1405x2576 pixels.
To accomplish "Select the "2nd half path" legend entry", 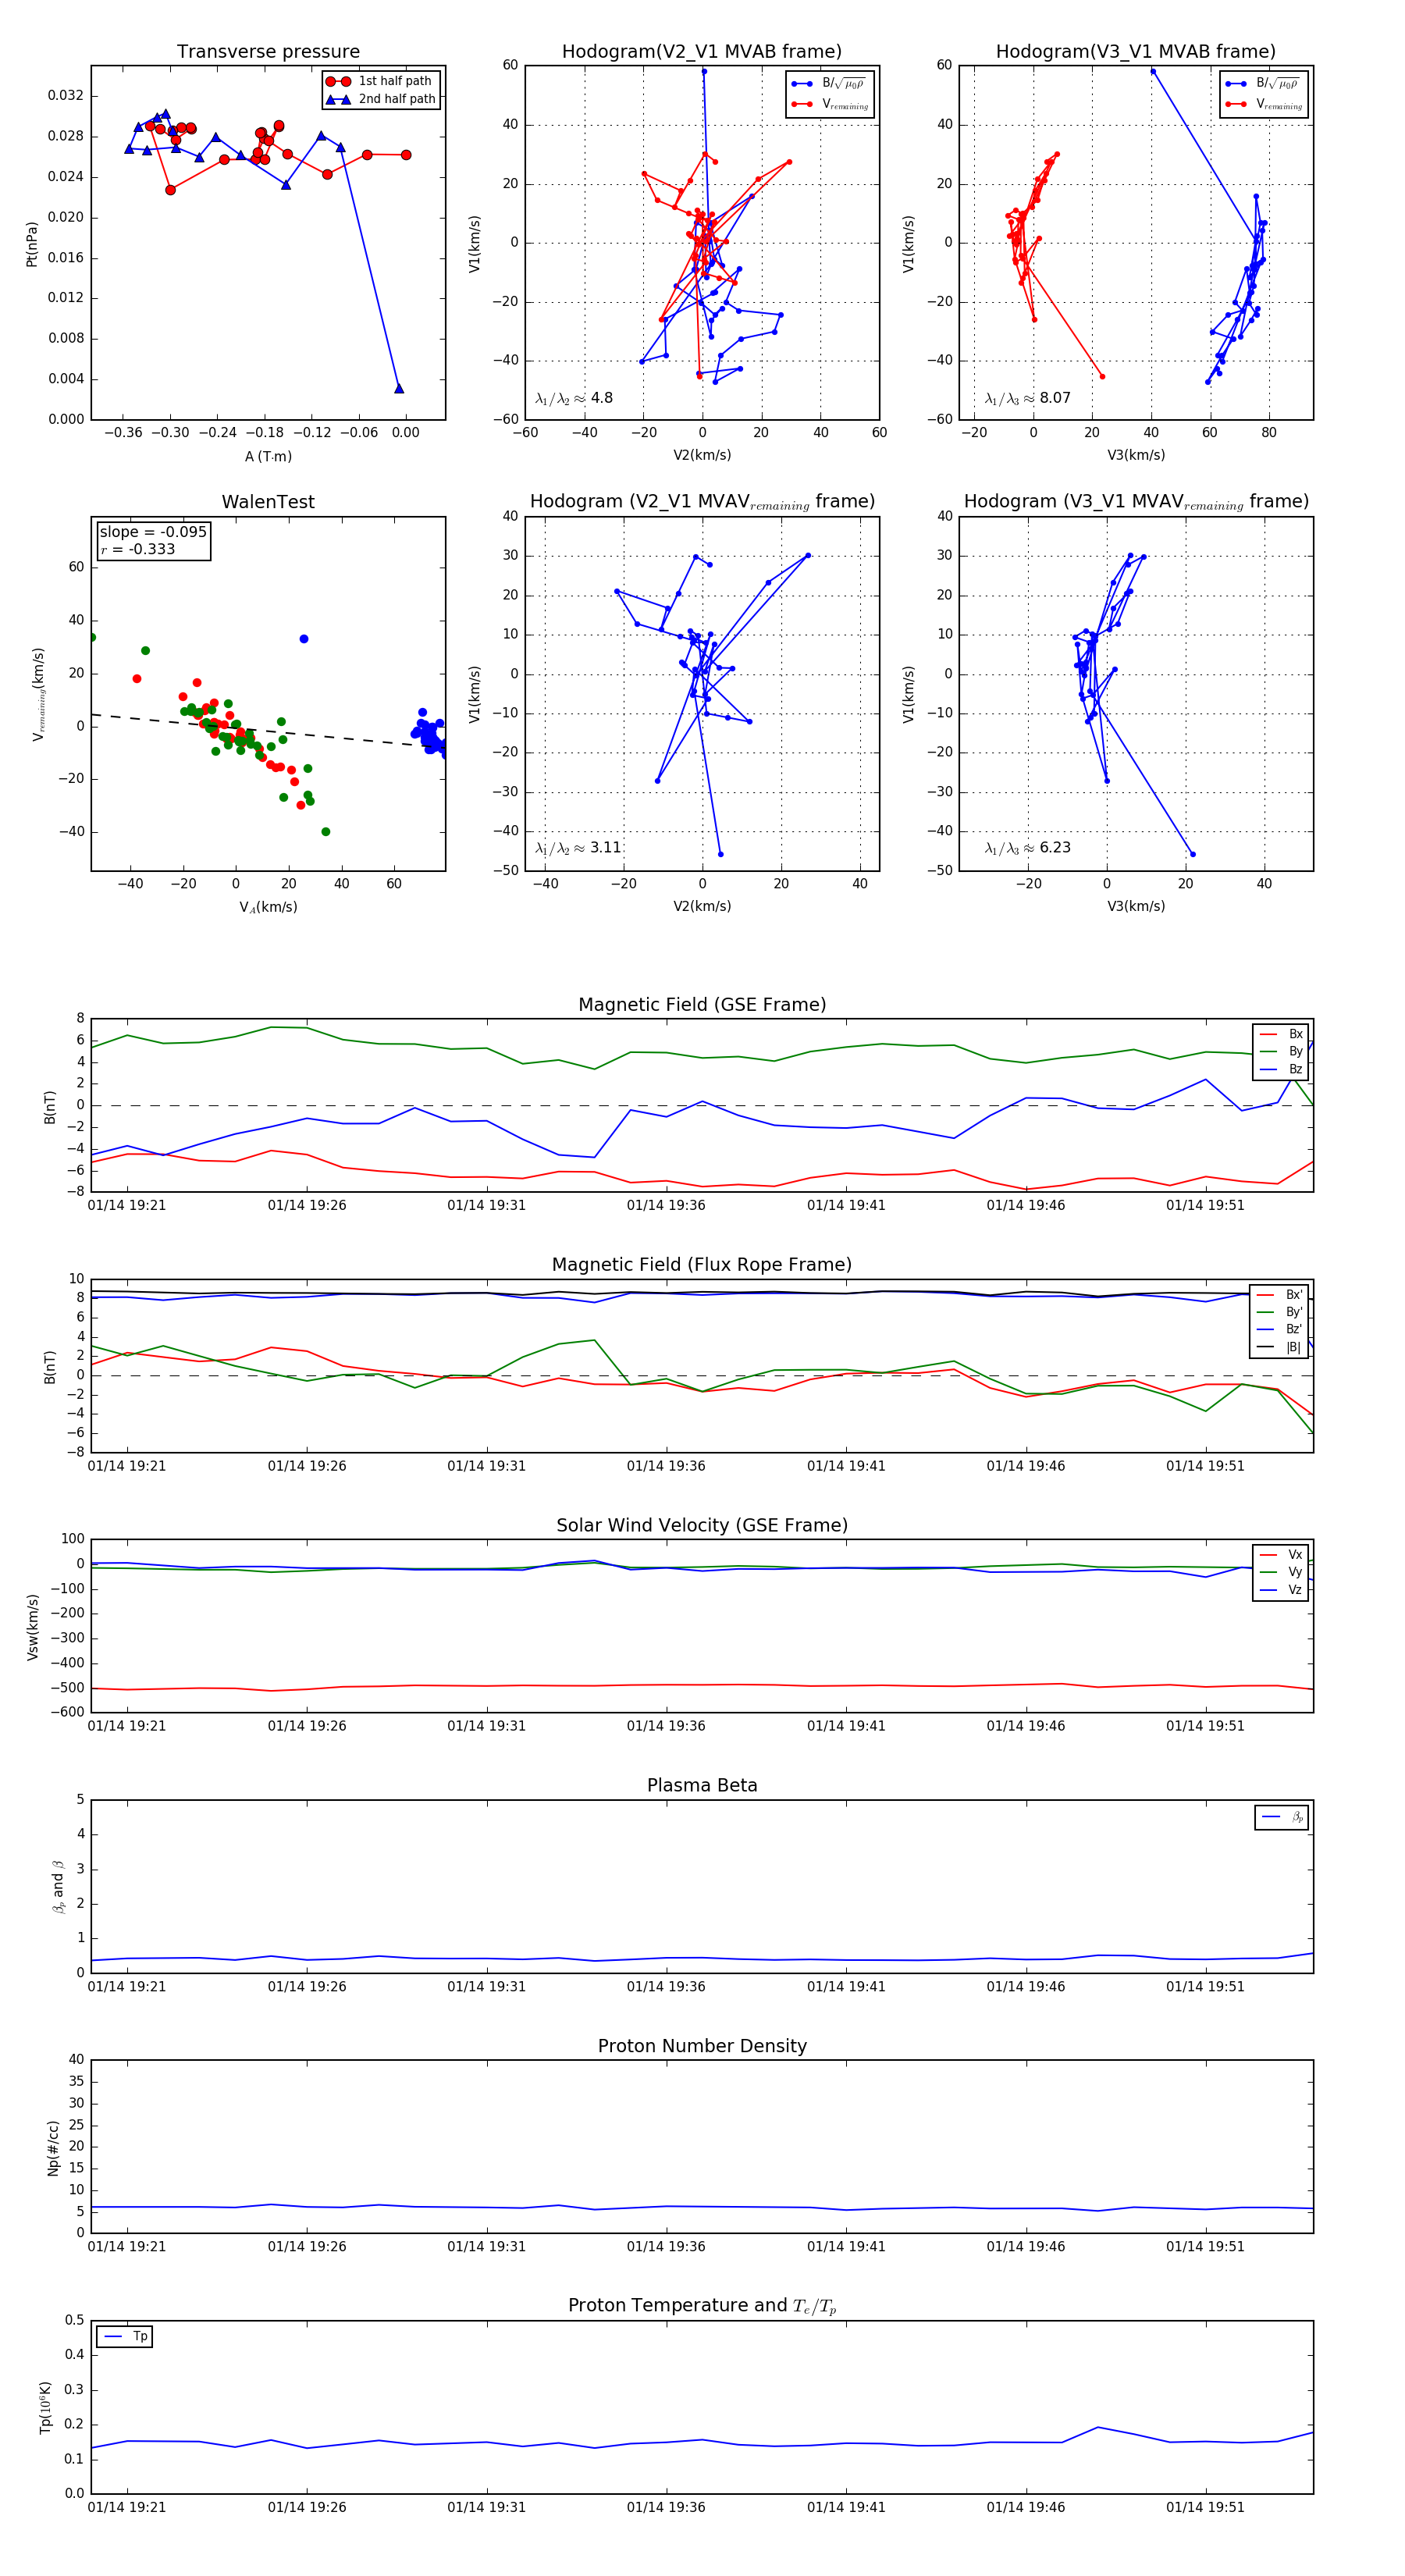I will click(380, 99).
